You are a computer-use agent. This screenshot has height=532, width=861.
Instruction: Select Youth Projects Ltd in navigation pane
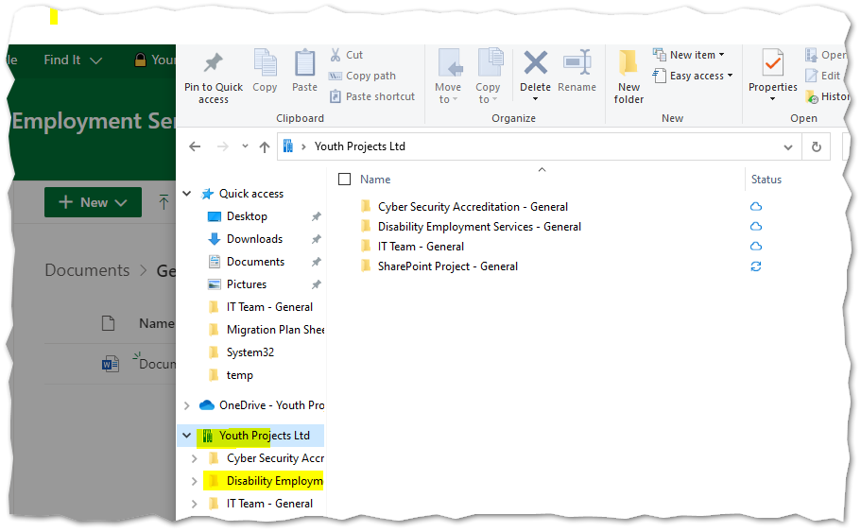(264, 436)
